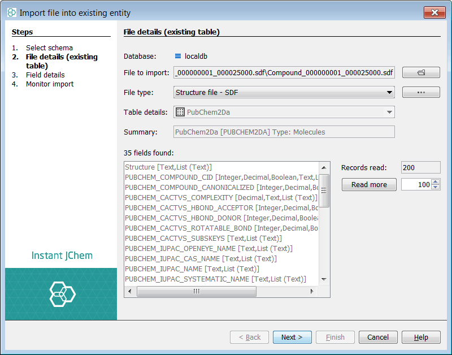This screenshot has height=355, width=452.
Task: Click the Next button
Action: click(x=292, y=337)
